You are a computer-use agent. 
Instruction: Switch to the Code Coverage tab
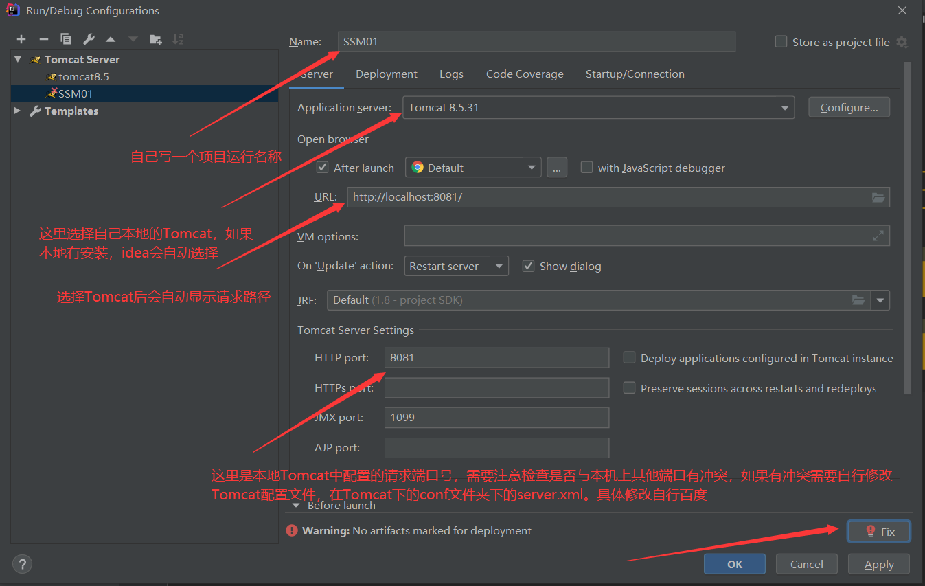point(525,74)
